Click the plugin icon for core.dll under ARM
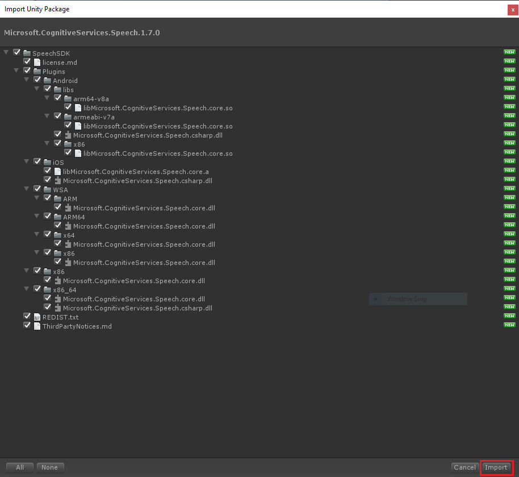The image size is (519, 477). 68,208
